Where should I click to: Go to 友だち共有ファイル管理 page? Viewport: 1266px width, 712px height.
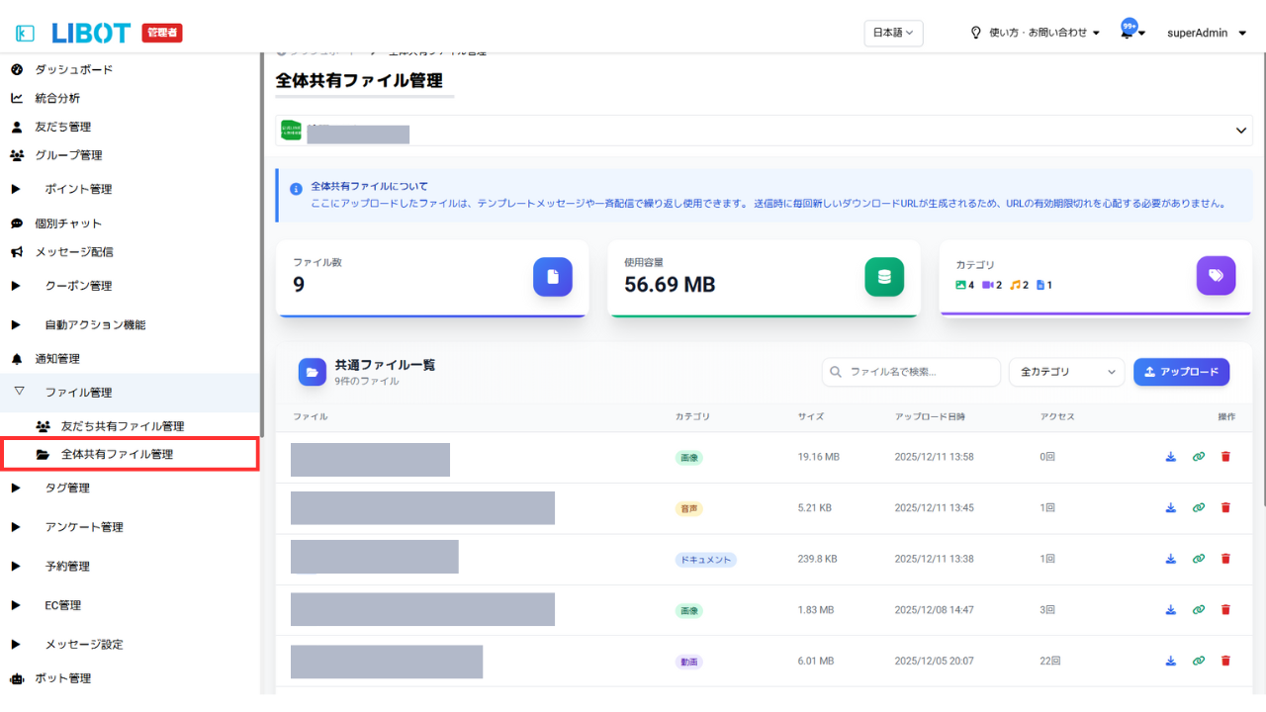click(x=122, y=426)
